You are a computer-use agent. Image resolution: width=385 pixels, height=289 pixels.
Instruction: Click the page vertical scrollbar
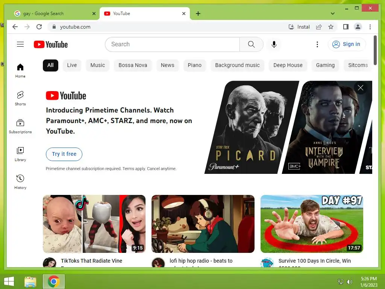[x=375, y=50]
